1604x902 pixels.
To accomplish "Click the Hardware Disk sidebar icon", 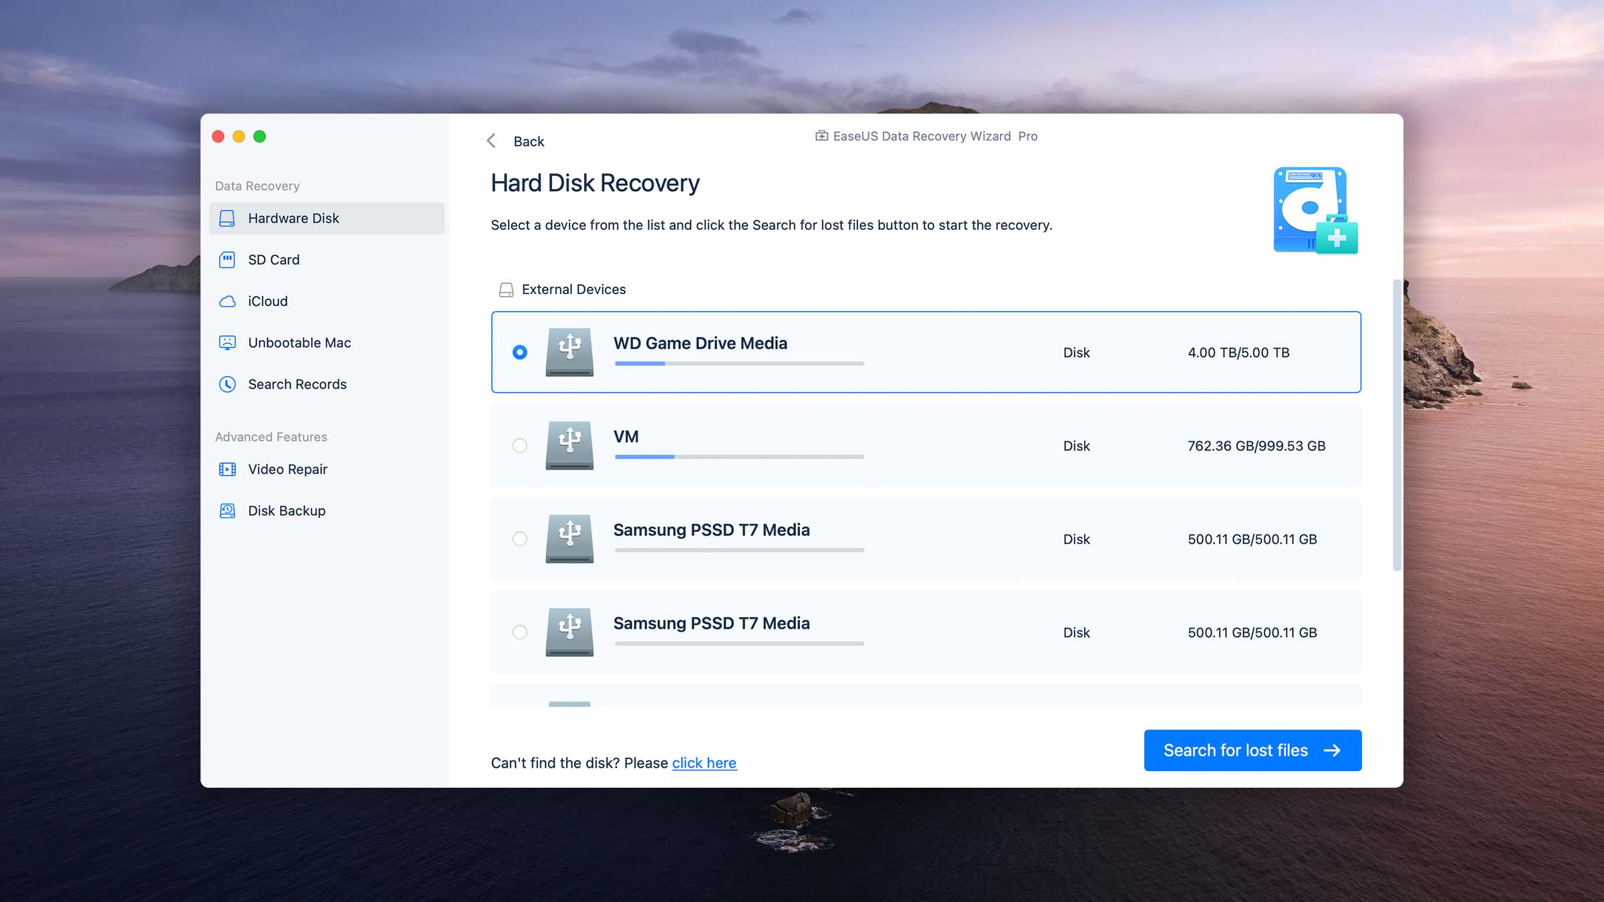I will tap(227, 218).
